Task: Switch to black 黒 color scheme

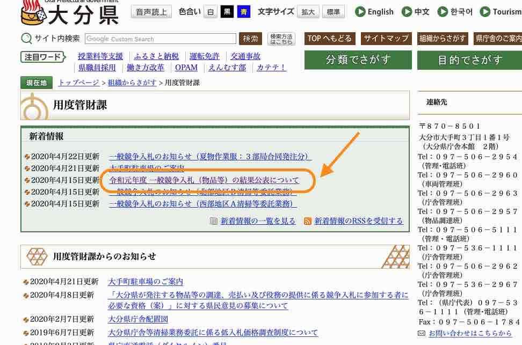Action: [x=227, y=12]
